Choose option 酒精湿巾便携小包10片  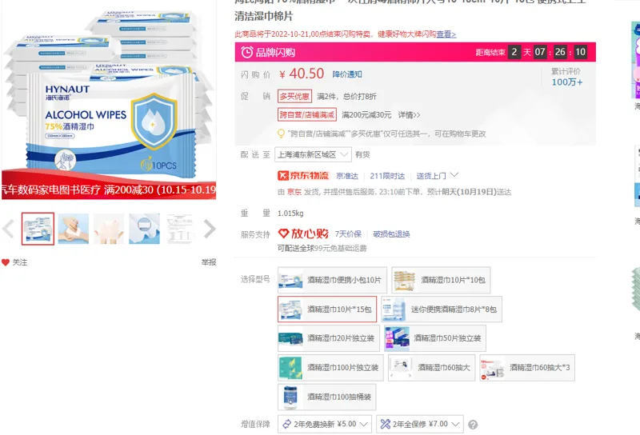pos(332,281)
